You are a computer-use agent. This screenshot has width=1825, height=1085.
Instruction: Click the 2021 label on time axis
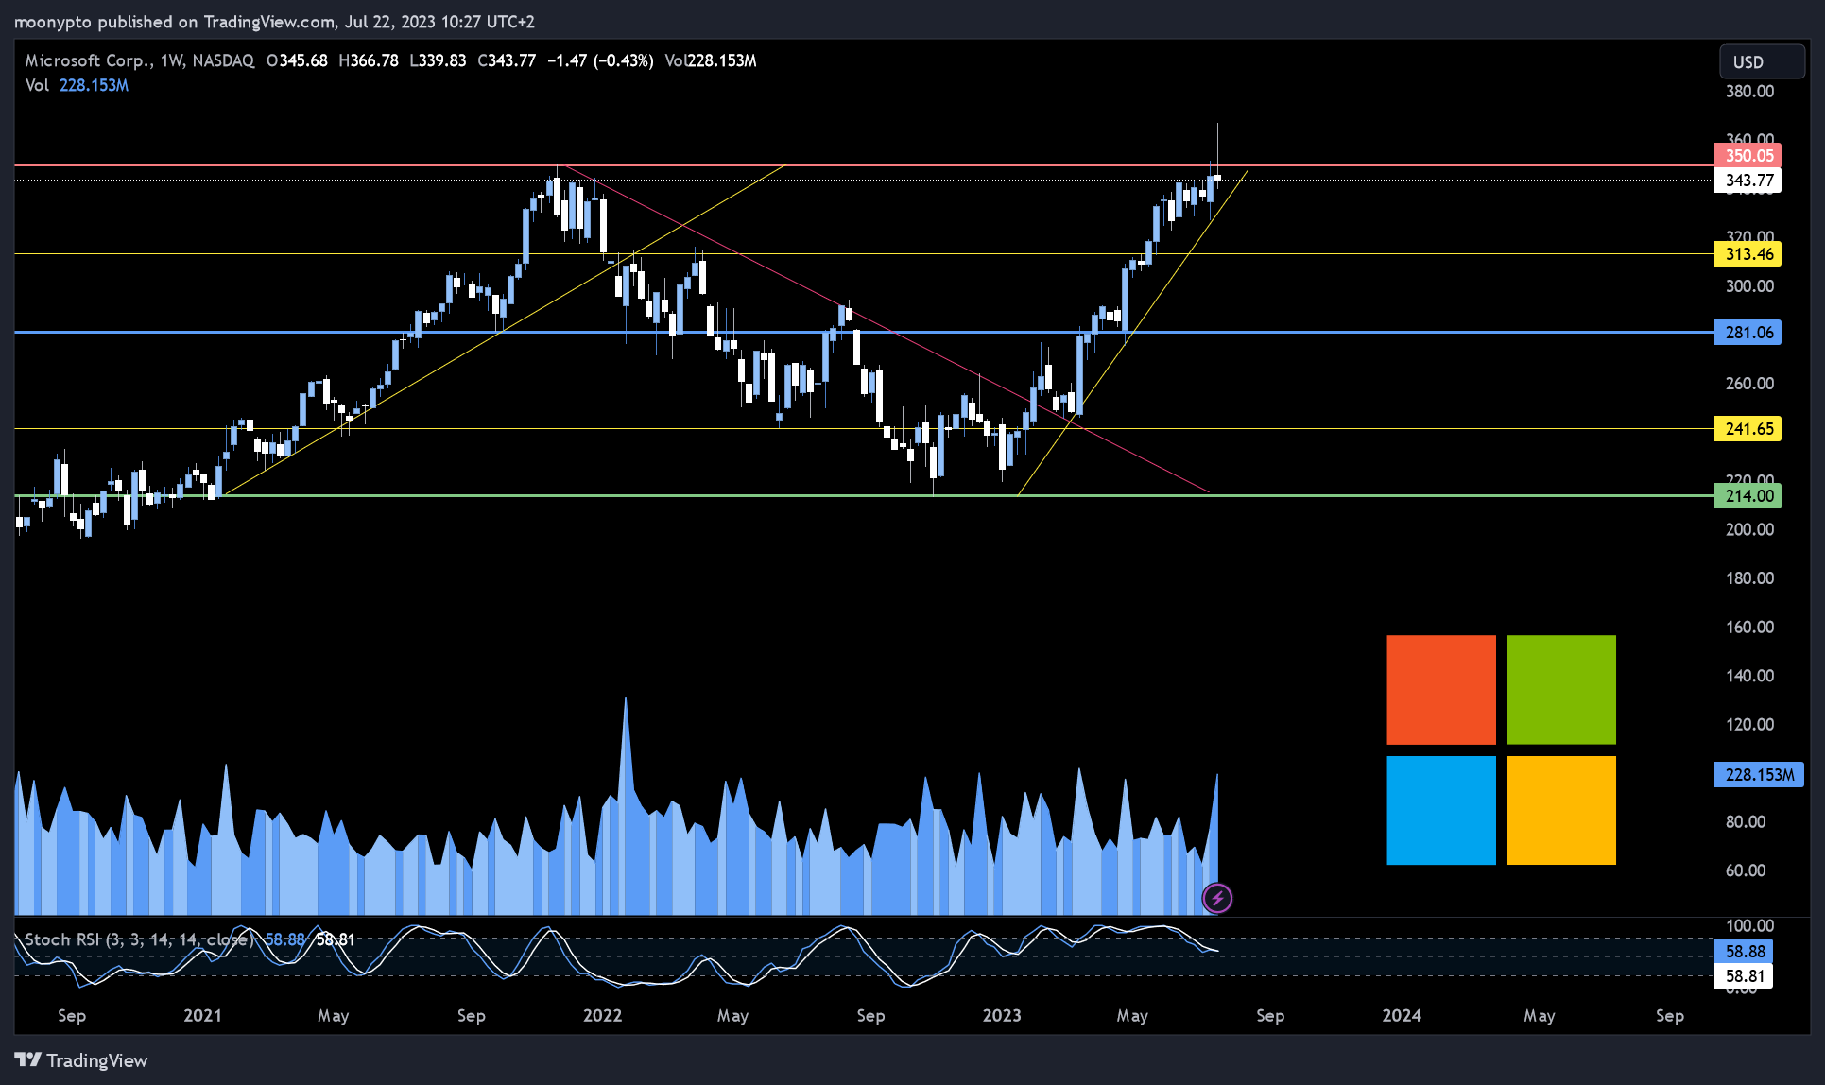click(x=202, y=1015)
